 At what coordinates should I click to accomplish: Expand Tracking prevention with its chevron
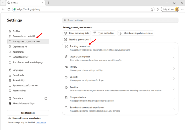[x=174, y=48]
